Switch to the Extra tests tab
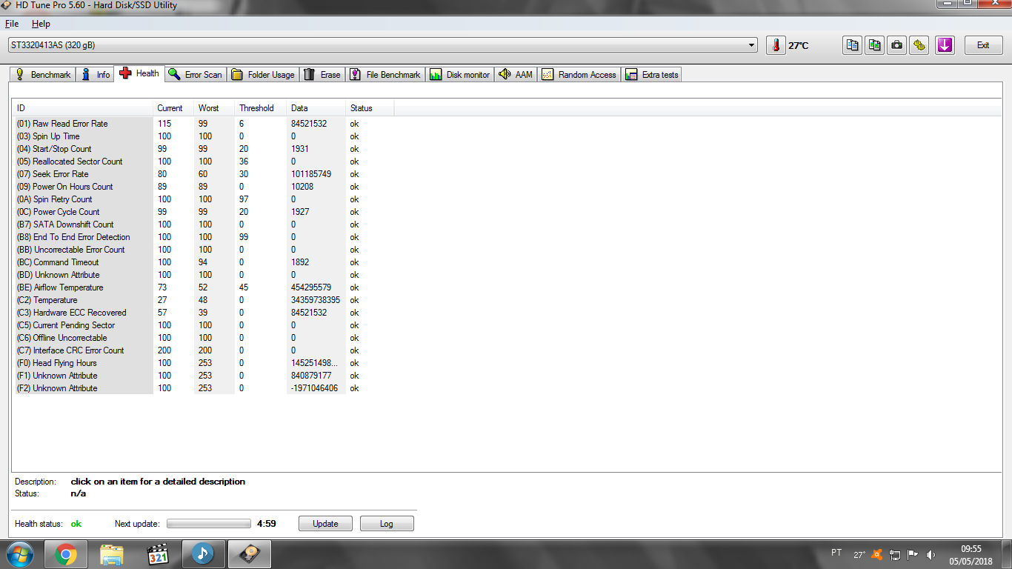Image resolution: width=1012 pixels, height=569 pixels. [651, 74]
